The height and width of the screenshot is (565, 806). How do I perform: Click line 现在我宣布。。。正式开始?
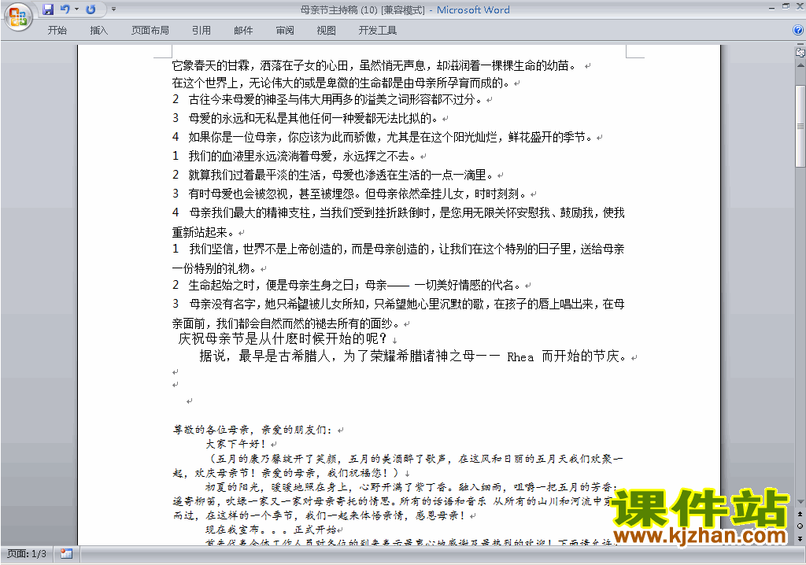[271, 530]
